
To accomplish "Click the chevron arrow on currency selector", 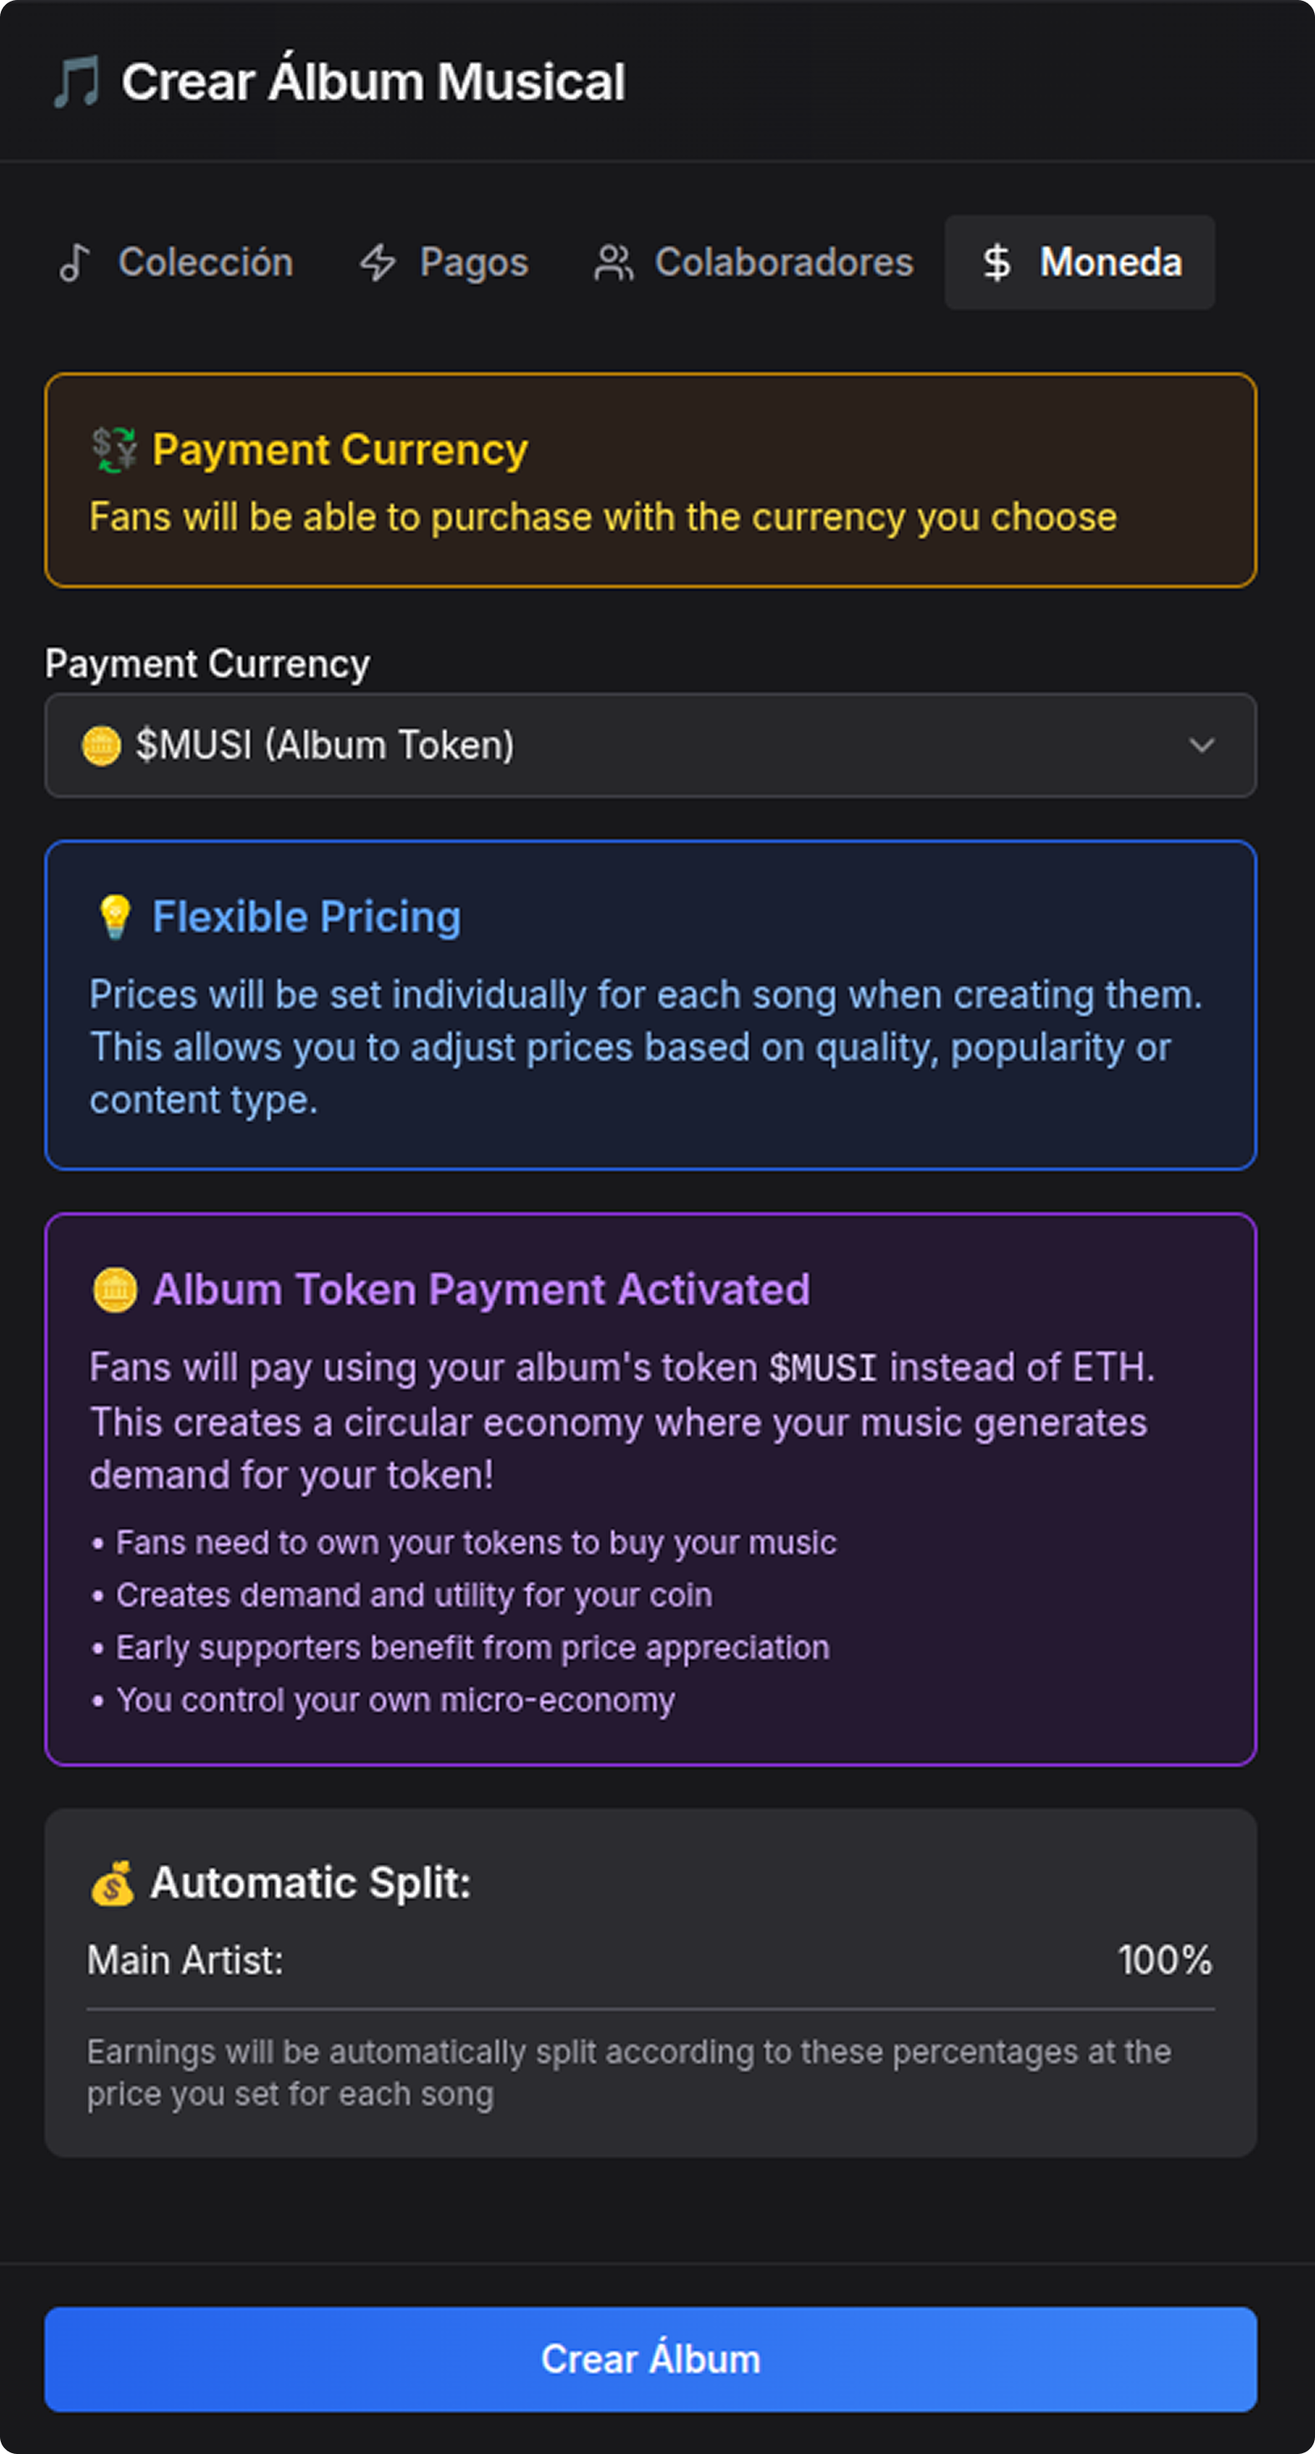I will click(x=1202, y=746).
